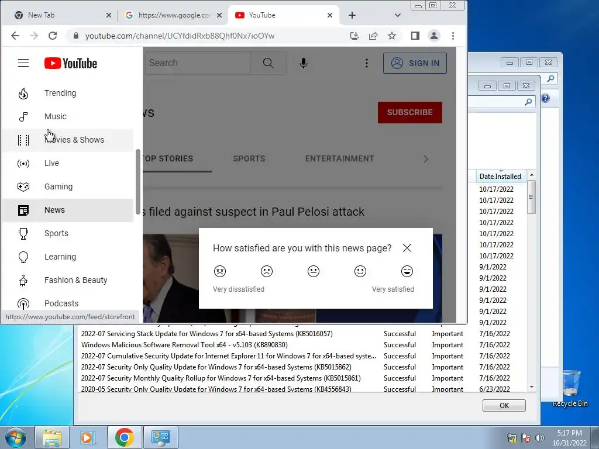Image resolution: width=599 pixels, height=449 pixels.
Task: Open a new browser tab with plus
Action: [x=352, y=15]
